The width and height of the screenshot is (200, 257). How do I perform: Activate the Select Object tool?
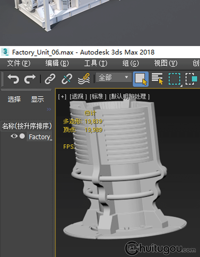[141, 79]
